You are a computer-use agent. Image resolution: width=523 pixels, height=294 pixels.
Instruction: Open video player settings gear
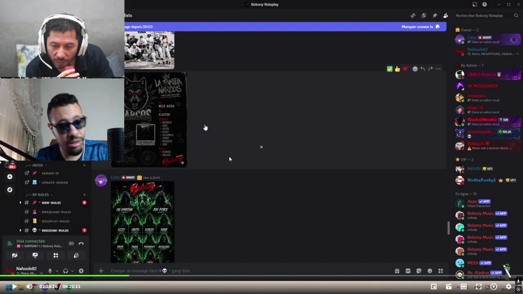click(x=509, y=287)
